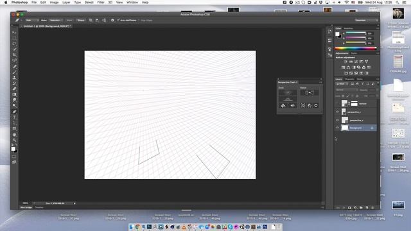Open the path operations icon in options bar
This screenshot has height=231, width=411.
[x=91, y=20]
